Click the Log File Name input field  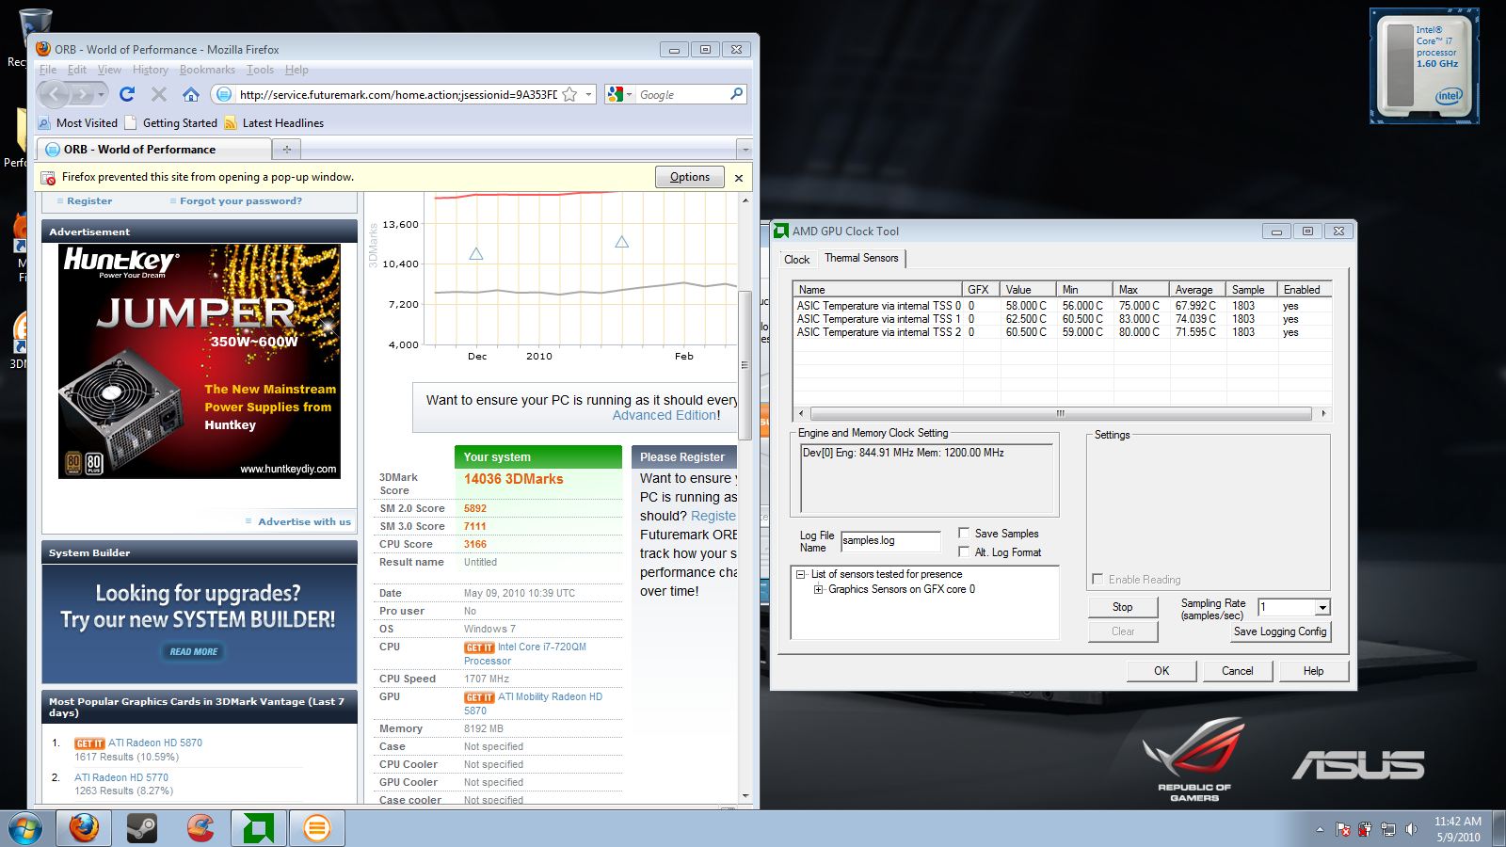(890, 541)
